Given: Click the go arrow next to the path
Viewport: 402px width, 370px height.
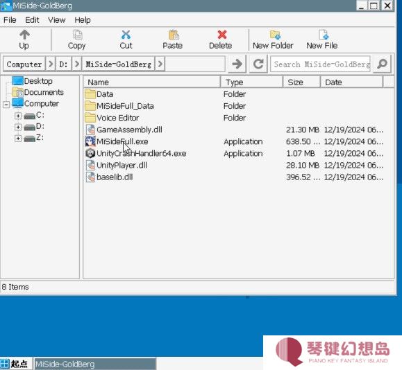Looking at the screenshot, I should [237, 64].
